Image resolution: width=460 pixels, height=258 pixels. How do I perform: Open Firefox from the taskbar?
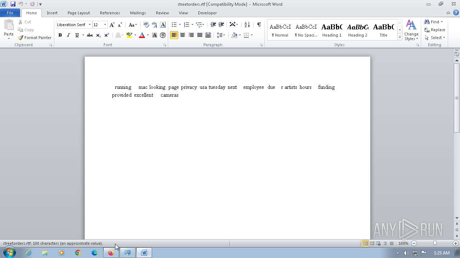[111, 253]
